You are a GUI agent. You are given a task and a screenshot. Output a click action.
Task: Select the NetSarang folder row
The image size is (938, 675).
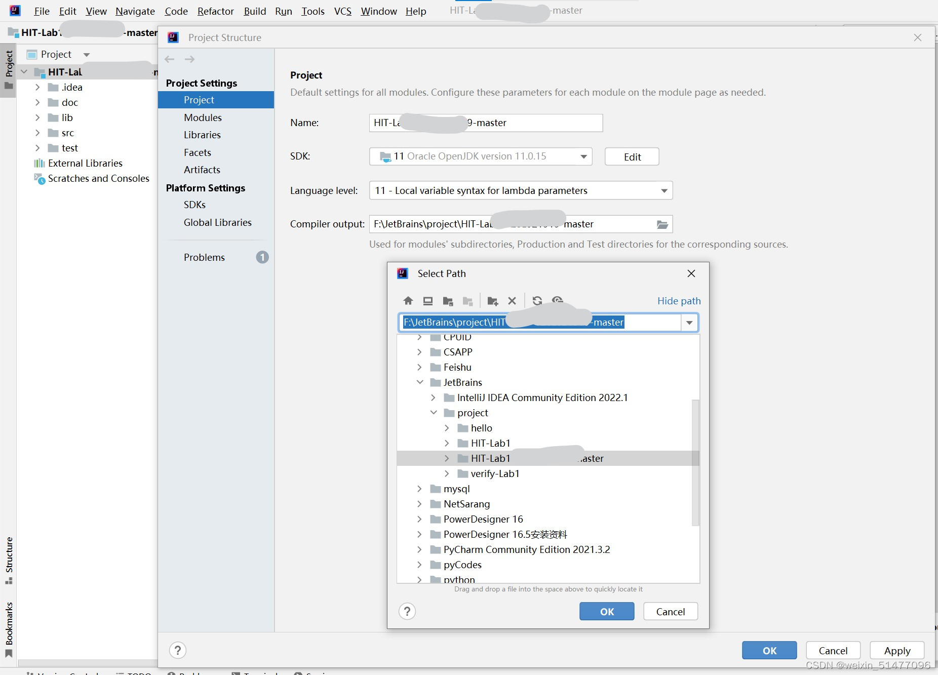(x=544, y=504)
